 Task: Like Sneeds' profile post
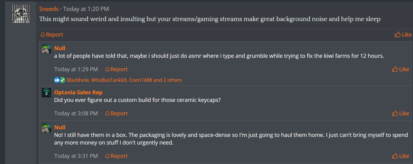403,35
